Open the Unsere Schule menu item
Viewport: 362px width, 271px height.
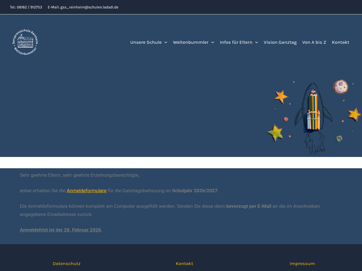(x=146, y=42)
